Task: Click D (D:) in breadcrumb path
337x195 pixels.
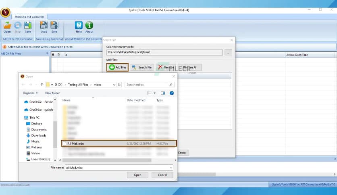Action: [58, 85]
